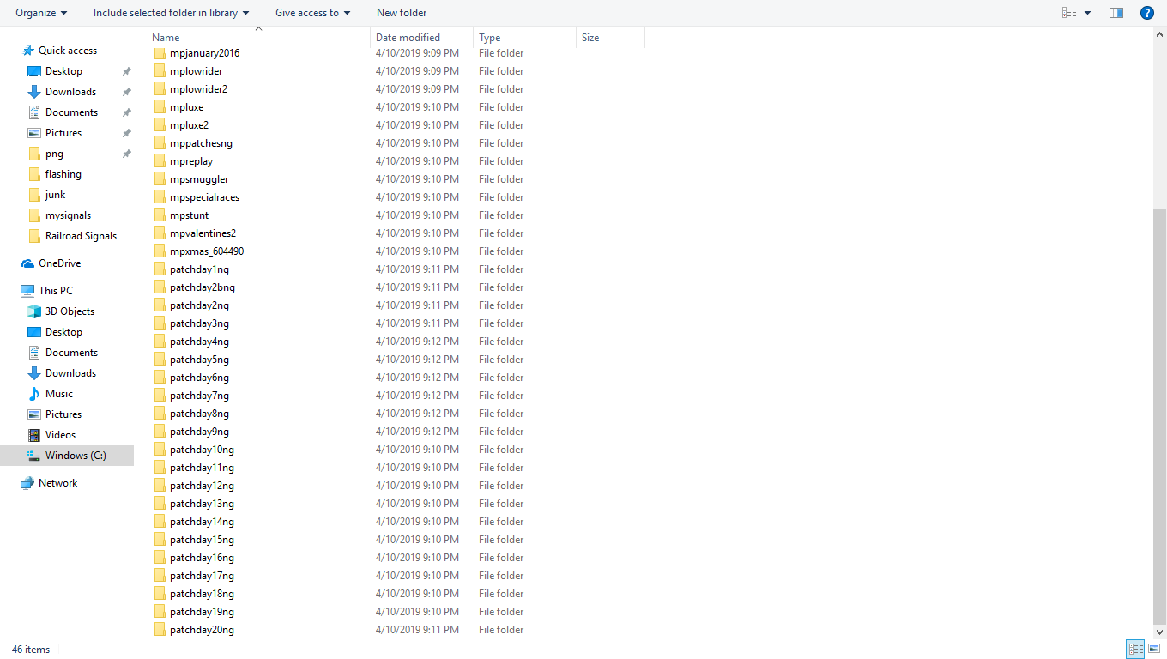Screen dimensions: 1167x659
Task: Click the New folder button
Action: tap(402, 13)
